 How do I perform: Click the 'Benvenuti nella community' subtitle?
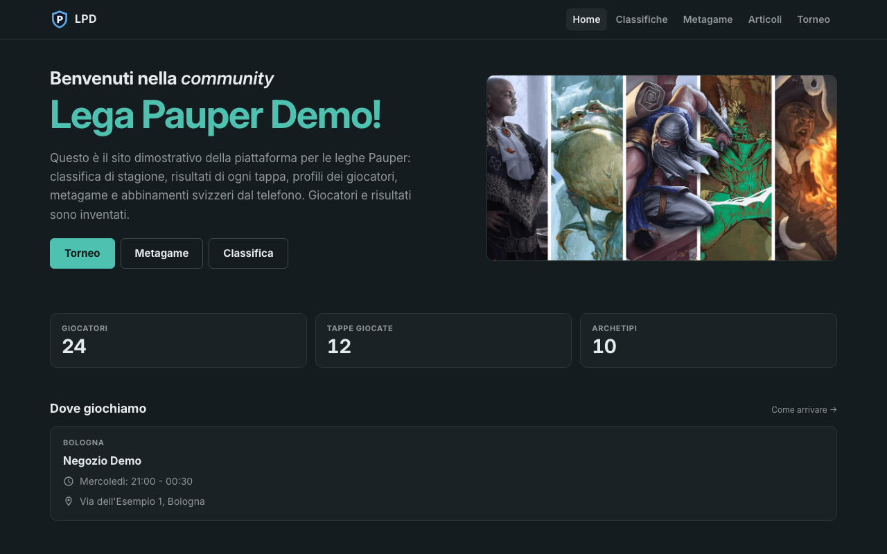click(161, 78)
